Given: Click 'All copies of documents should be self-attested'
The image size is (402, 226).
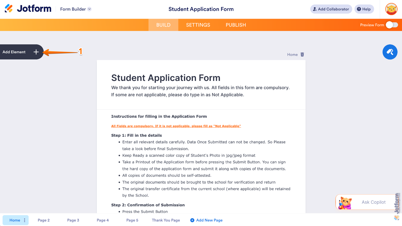Looking at the screenshot, I should point(167,175).
